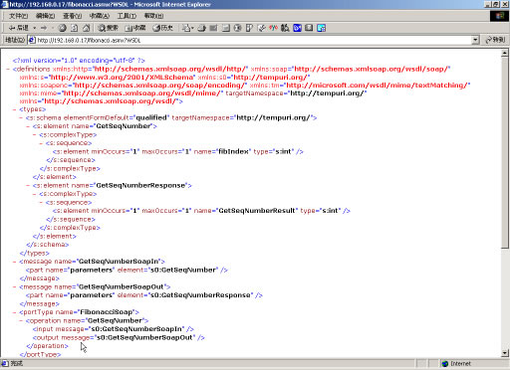Open the 文件 (File) menu
This screenshot has width=510, height=370.
(x=19, y=16)
